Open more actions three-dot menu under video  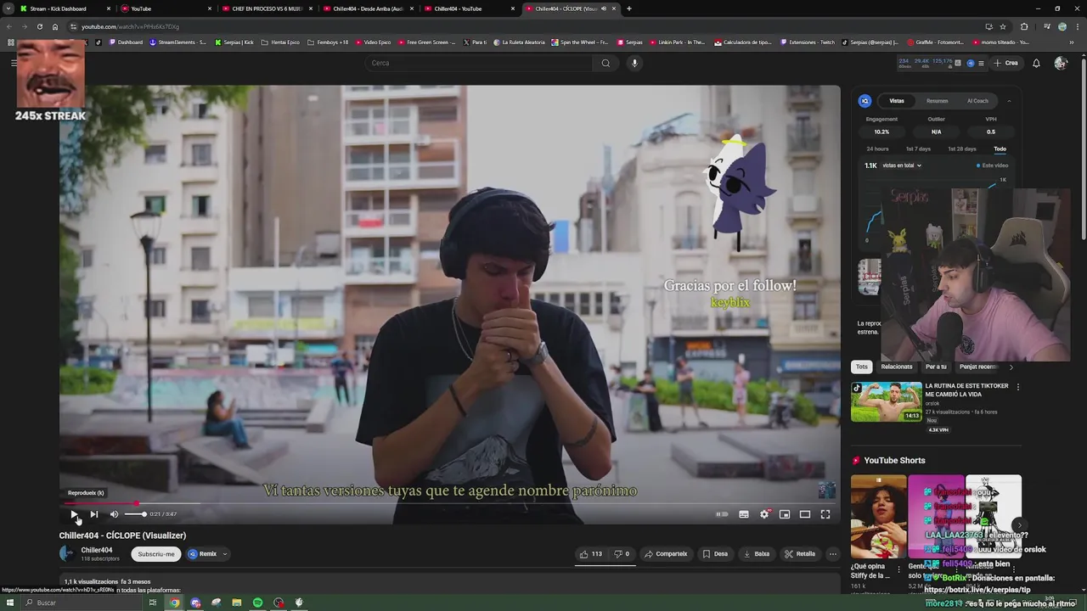coord(833,554)
